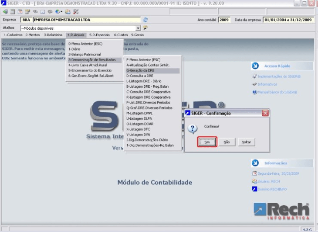Click the BRA company code field
Screen dimensions: 318x232
[x=26, y=20]
